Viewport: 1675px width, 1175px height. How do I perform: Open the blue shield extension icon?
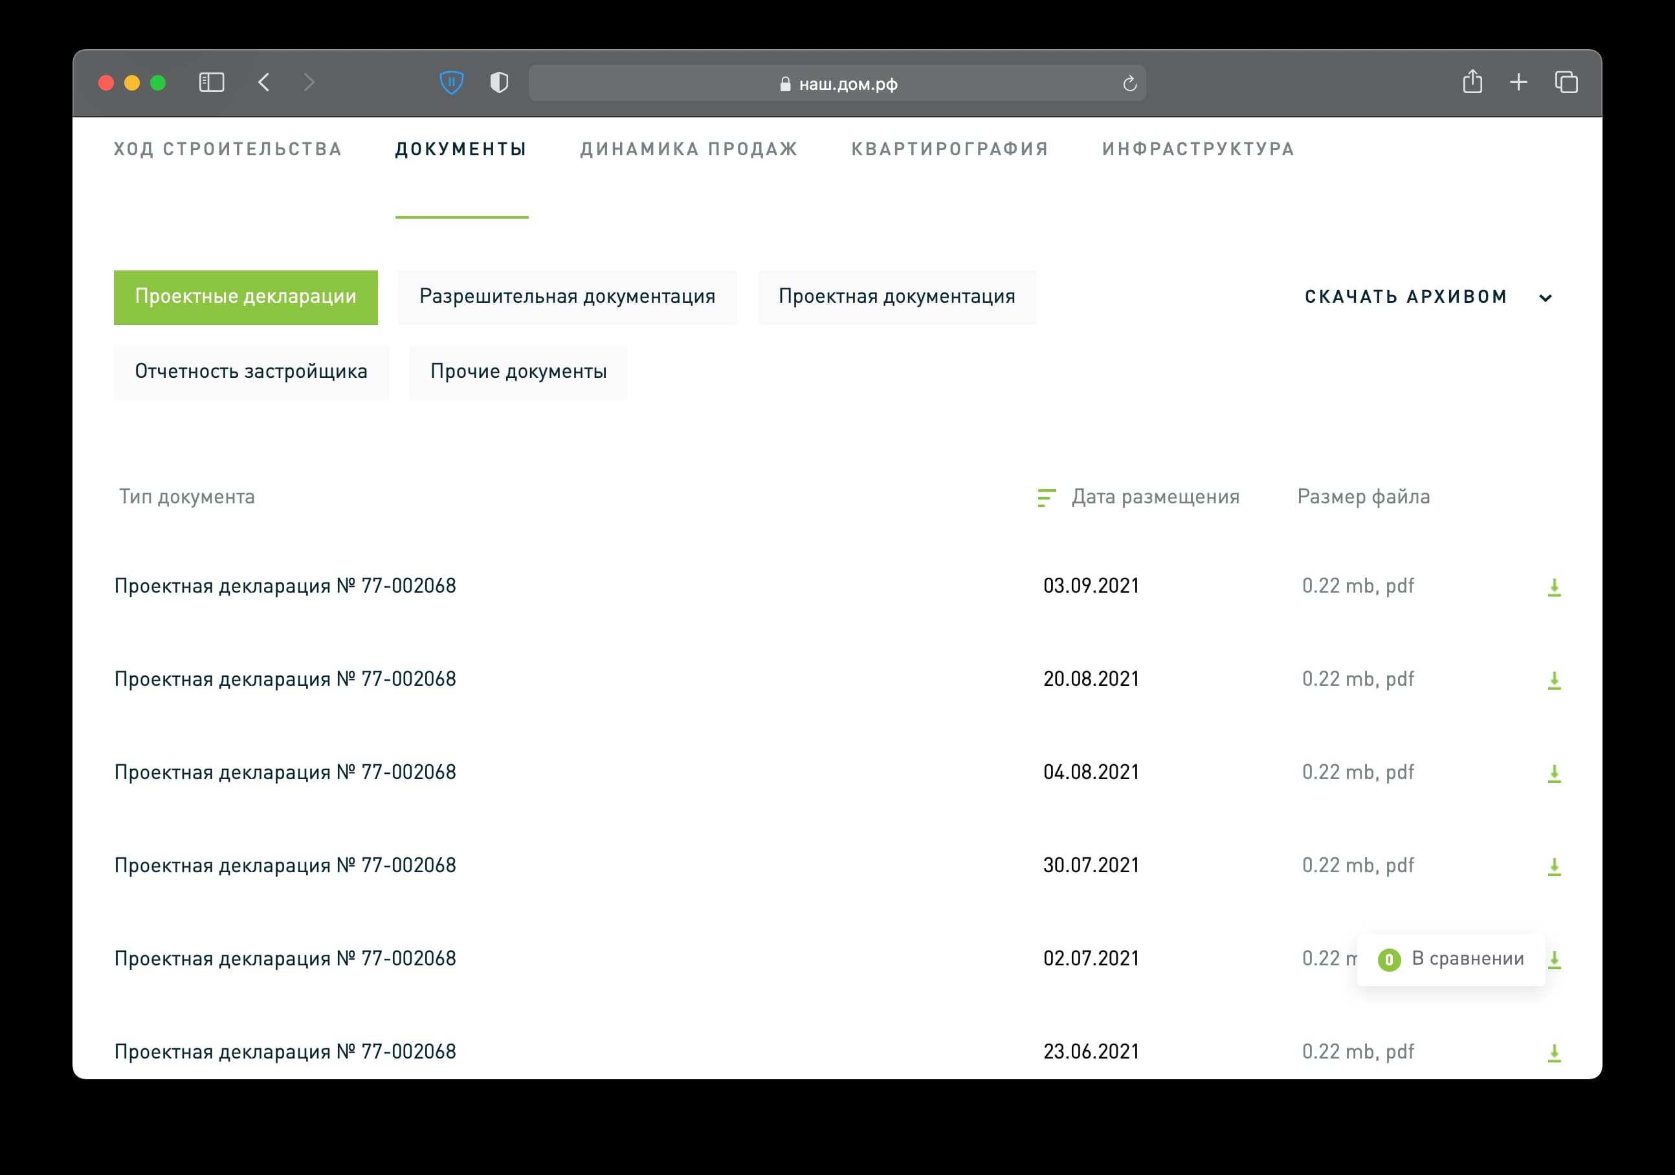pos(452,82)
